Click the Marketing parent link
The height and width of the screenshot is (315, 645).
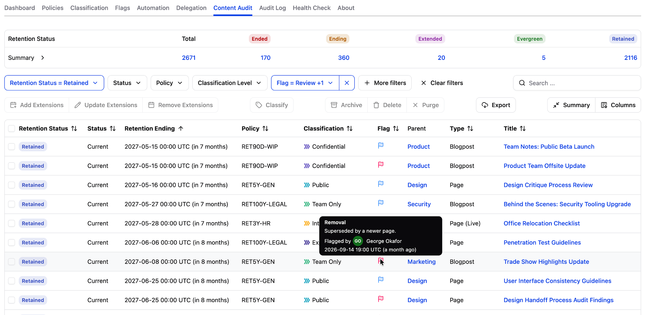(x=421, y=262)
